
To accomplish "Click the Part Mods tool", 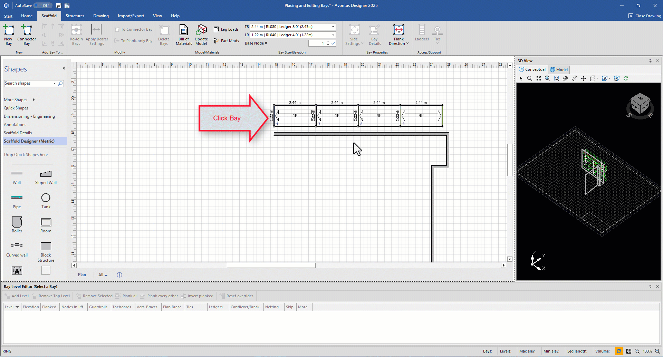I will [x=226, y=41].
